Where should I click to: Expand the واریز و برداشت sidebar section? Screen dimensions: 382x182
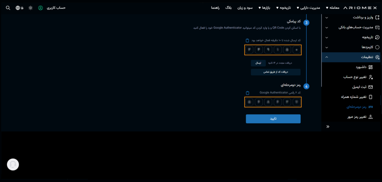(327, 17)
